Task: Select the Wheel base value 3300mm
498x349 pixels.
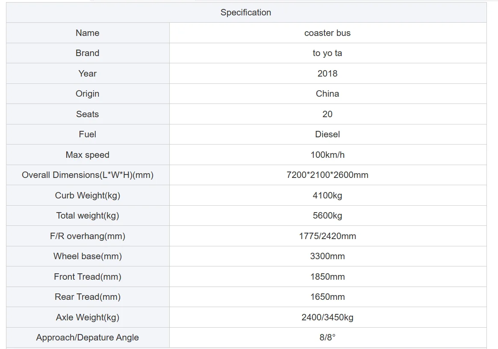Action: 327,256
